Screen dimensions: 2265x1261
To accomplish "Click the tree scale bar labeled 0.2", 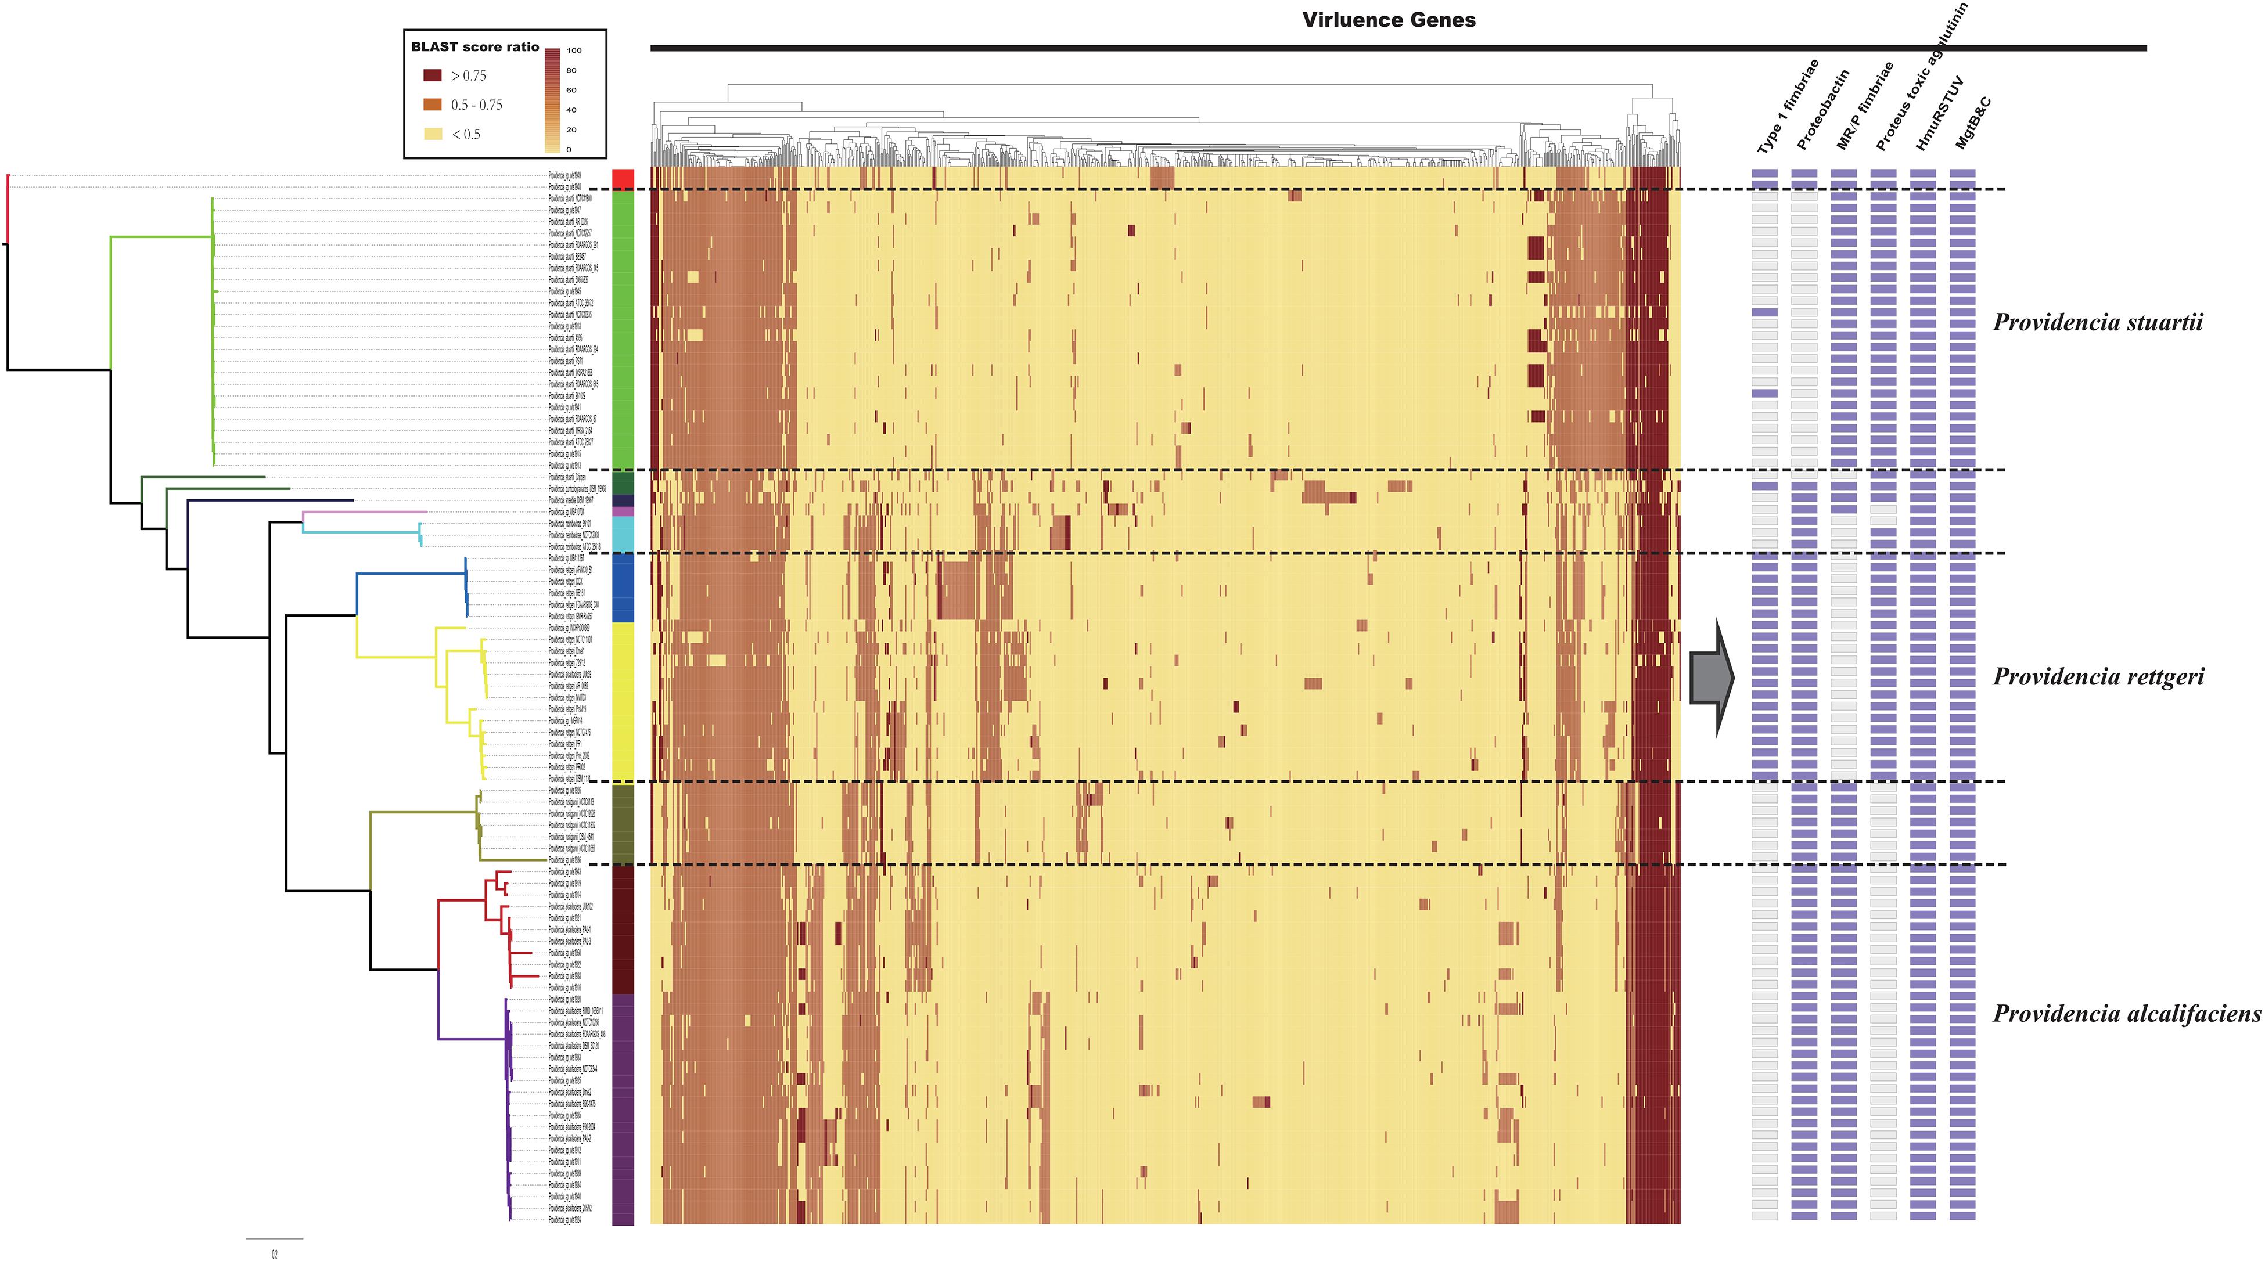I will click(x=274, y=1239).
